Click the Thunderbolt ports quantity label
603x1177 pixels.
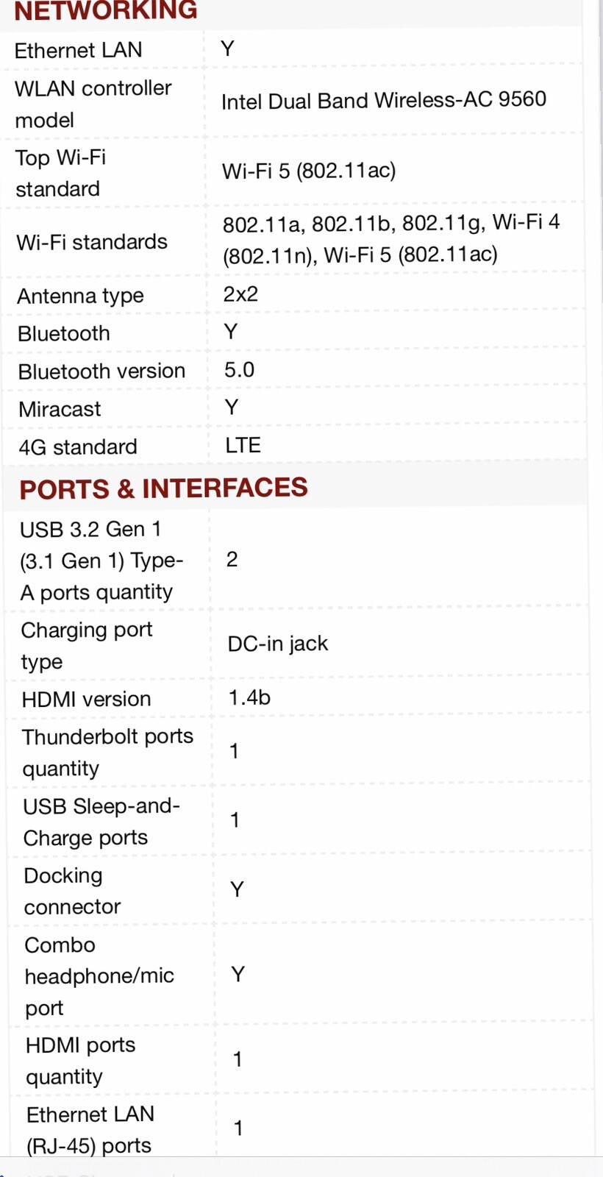107,752
